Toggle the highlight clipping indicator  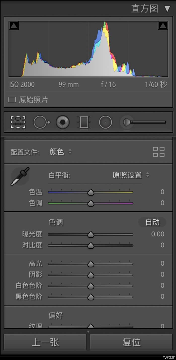click(163, 25)
